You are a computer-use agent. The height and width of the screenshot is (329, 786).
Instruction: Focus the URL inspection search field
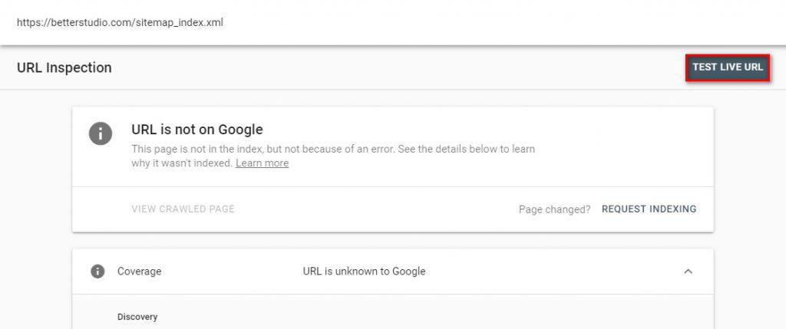point(384,21)
